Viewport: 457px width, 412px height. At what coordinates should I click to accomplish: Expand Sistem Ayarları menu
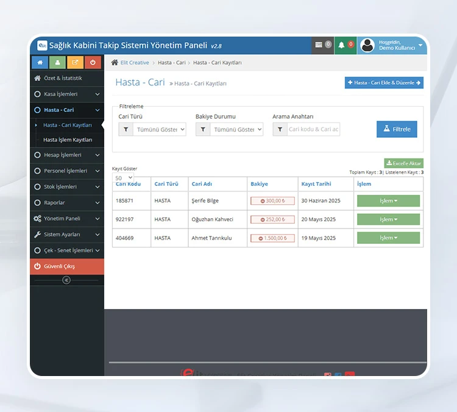click(x=67, y=235)
